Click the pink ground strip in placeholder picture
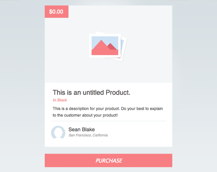Screen dimensions: 217x172 [105, 53]
